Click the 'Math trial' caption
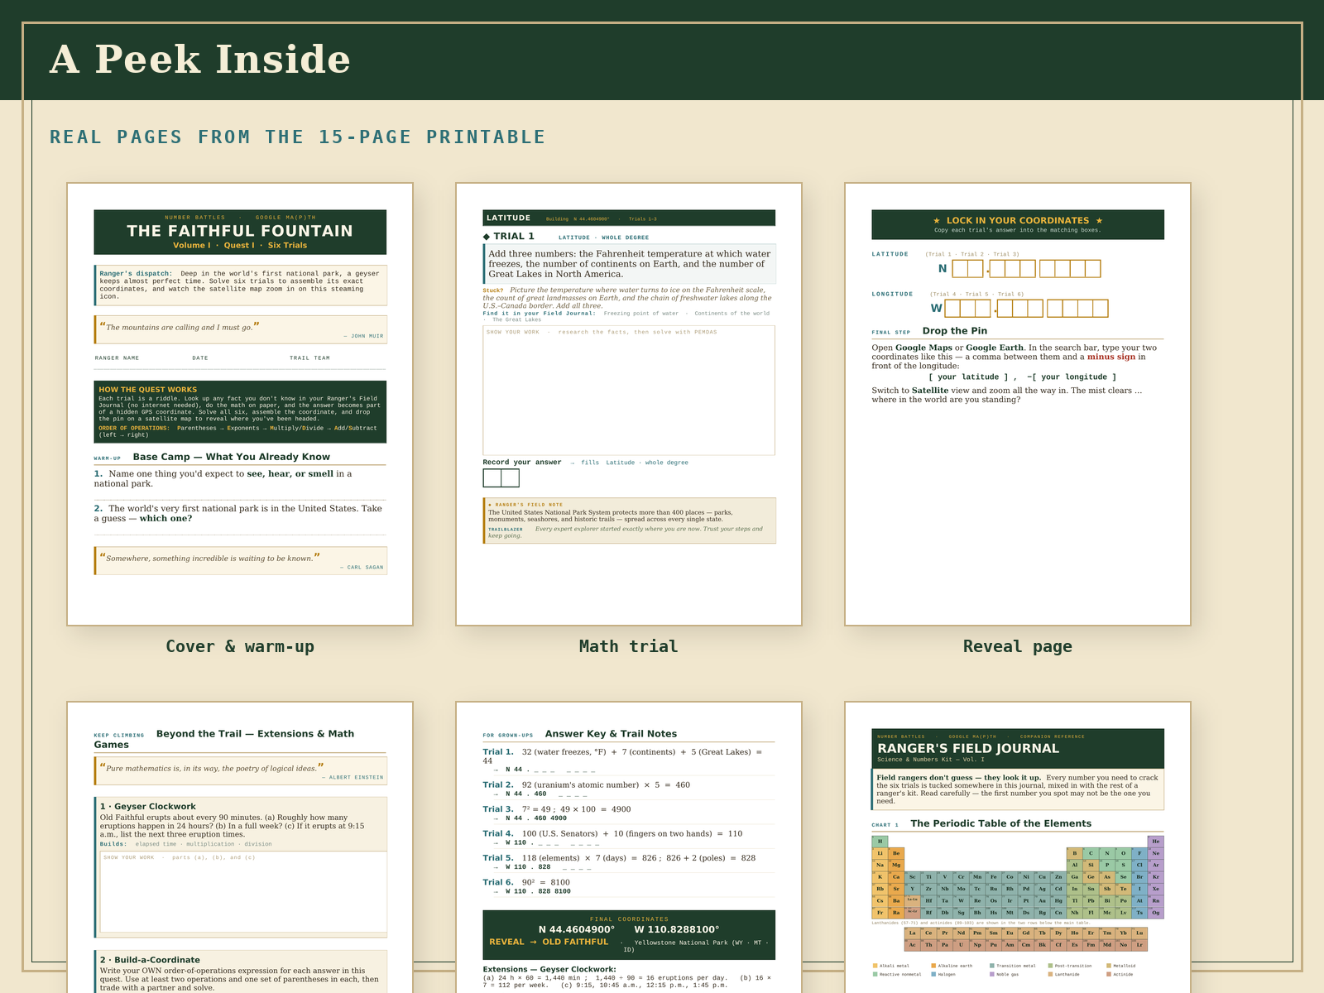This screenshot has width=1324, height=993. (629, 646)
